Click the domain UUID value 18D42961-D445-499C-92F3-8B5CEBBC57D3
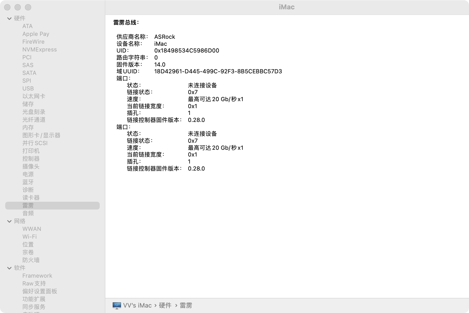The height and width of the screenshot is (313, 469). pos(218,71)
